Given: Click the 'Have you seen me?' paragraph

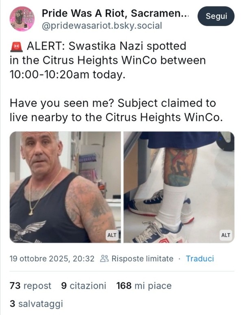Looking at the screenshot, I should click(x=116, y=110).
